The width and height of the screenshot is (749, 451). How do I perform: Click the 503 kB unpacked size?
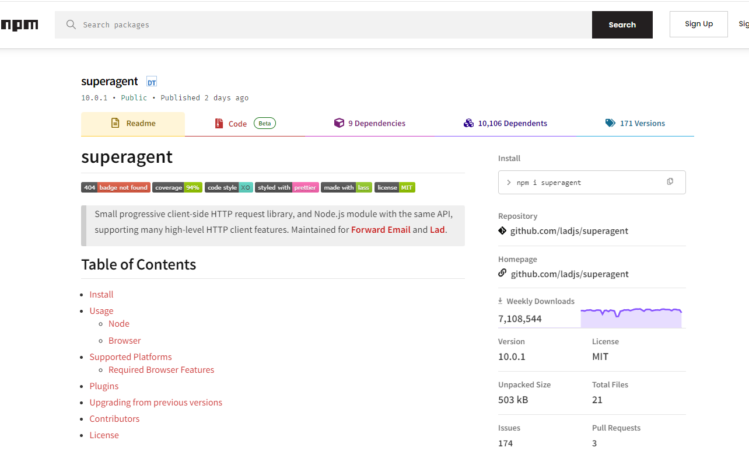coord(513,400)
